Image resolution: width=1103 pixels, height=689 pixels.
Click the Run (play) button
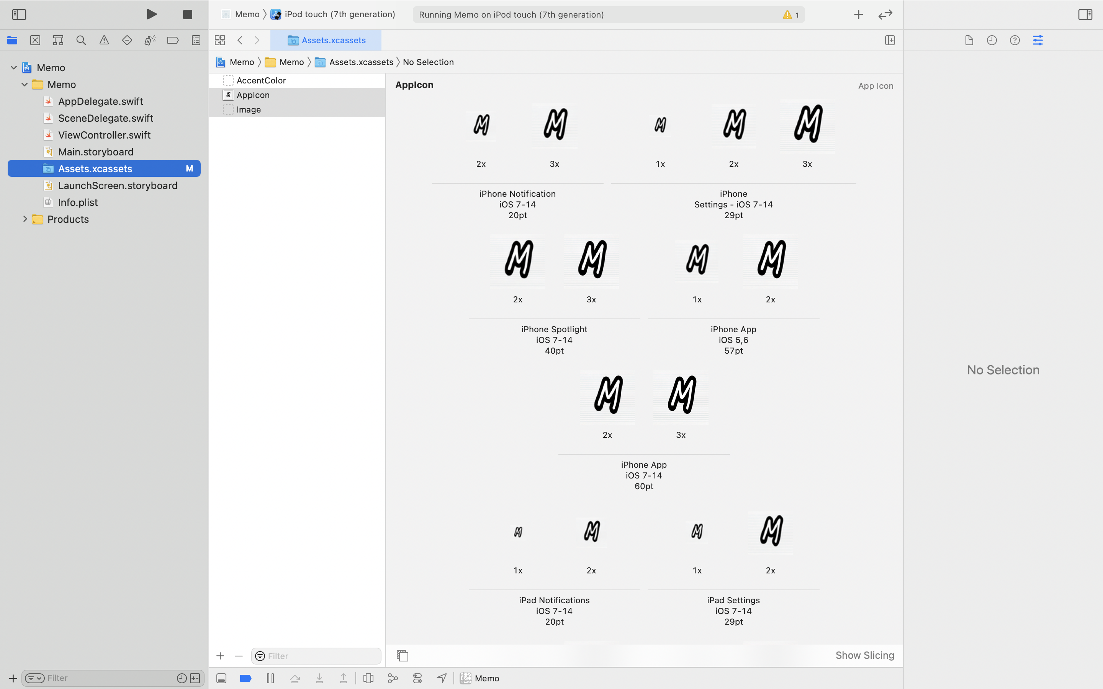click(x=152, y=15)
